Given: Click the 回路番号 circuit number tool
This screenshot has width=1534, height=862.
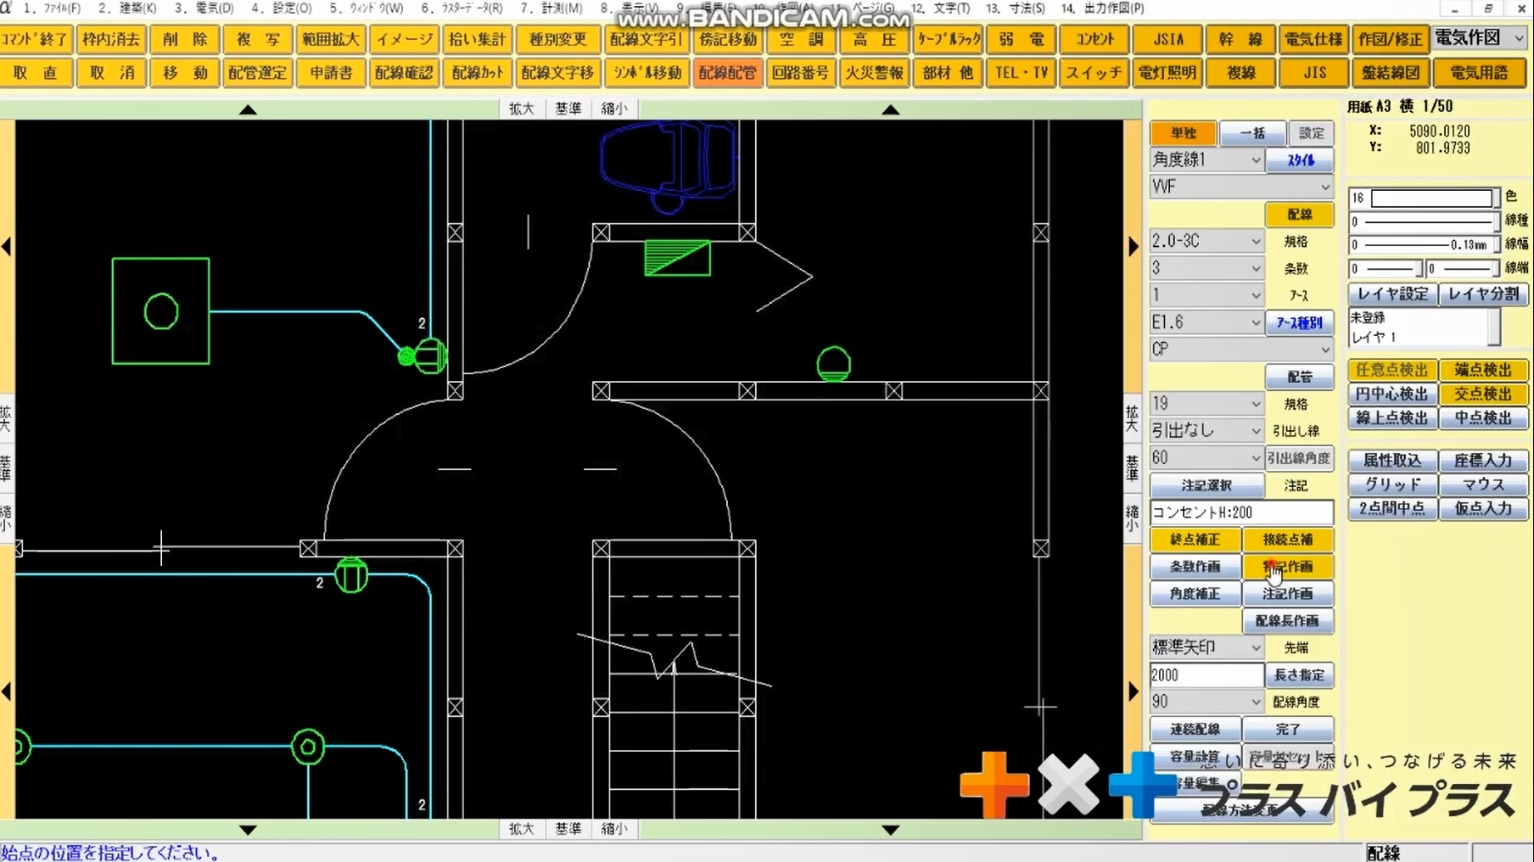Looking at the screenshot, I should pyautogui.click(x=800, y=73).
